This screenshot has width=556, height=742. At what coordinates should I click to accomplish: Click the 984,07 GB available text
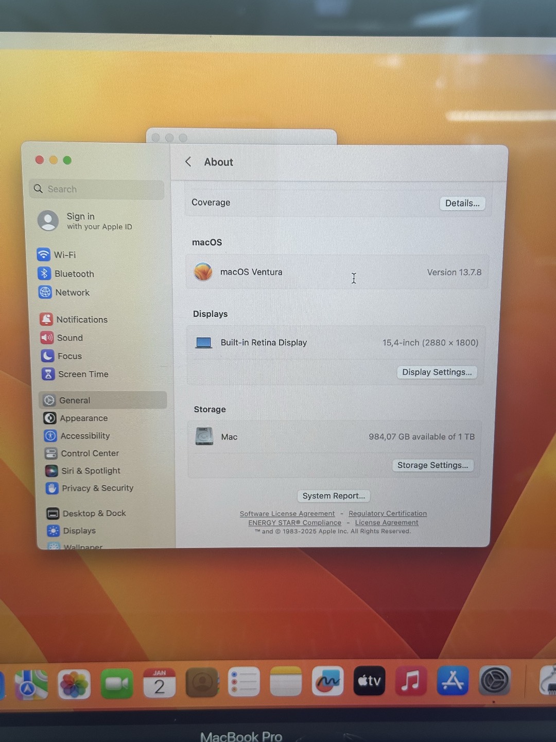coord(422,436)
